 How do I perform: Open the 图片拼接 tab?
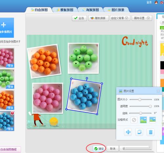(116, 10)
